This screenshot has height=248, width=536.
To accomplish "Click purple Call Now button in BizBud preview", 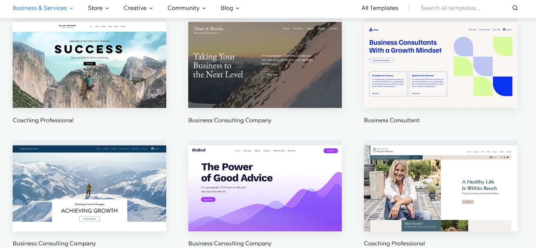I will click(330, 151).
